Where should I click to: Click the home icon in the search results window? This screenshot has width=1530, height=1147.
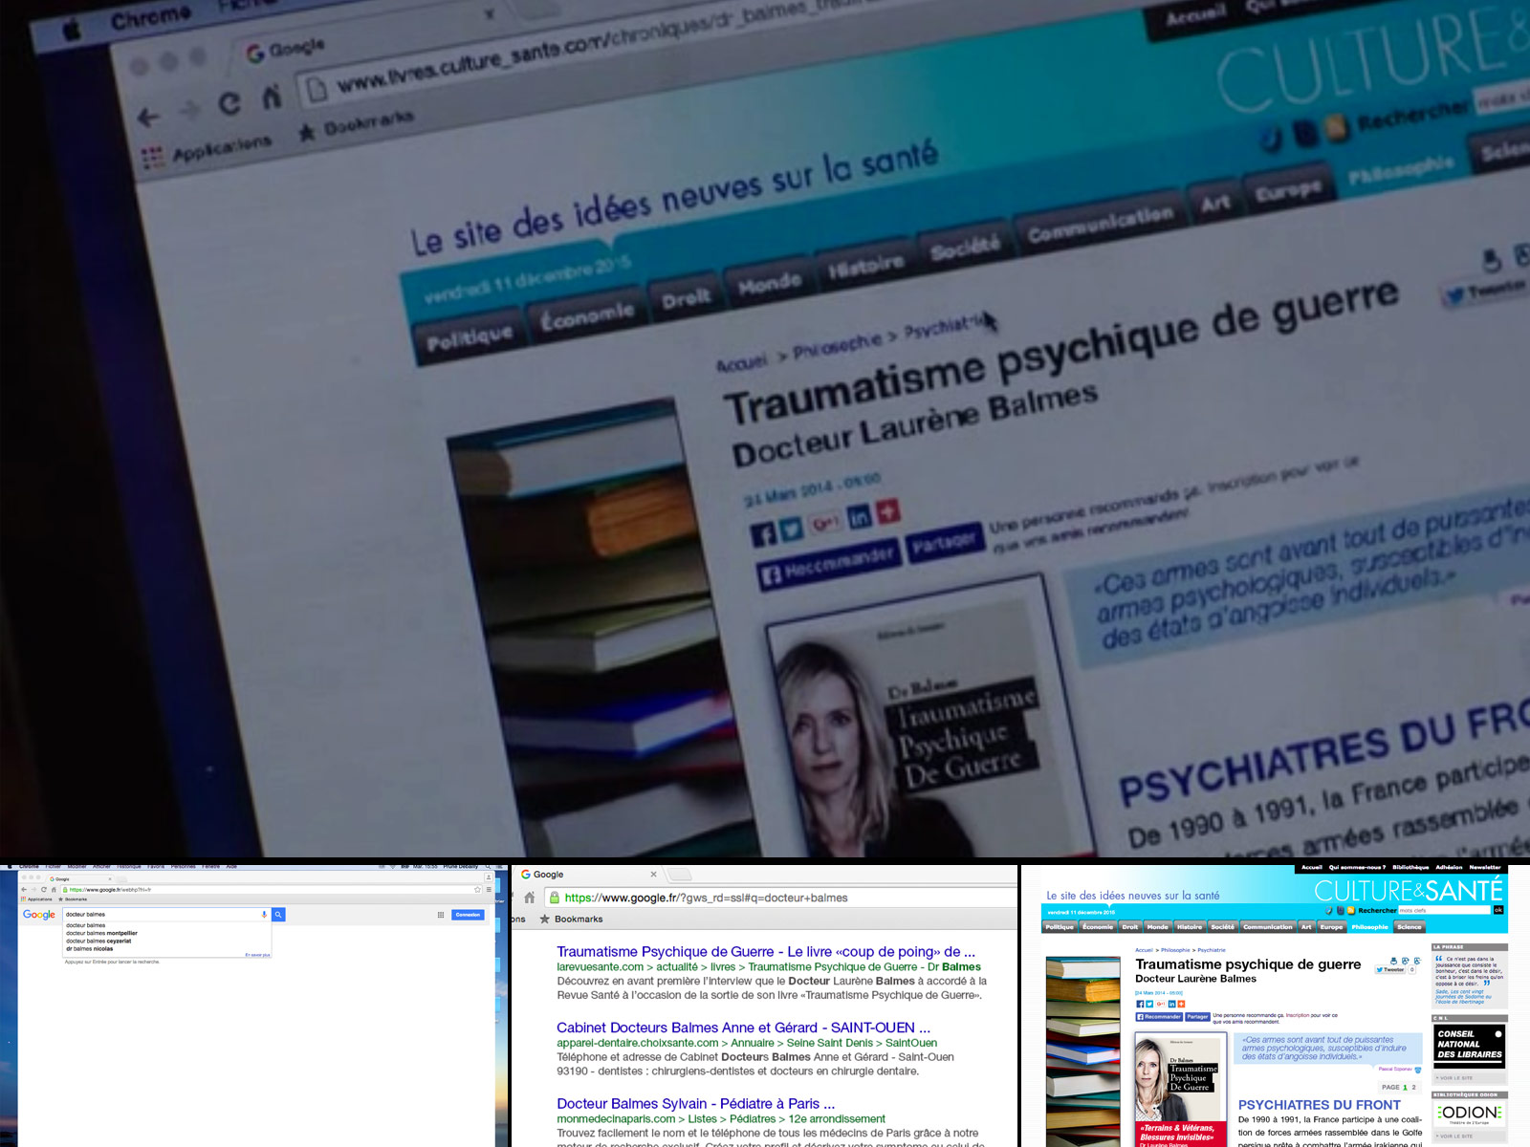click(x=529, y=898)
